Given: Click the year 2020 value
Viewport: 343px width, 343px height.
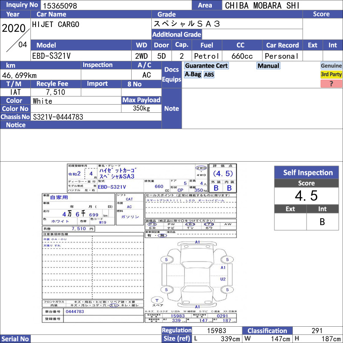Looking at the screenshot, I should (14, 28).
